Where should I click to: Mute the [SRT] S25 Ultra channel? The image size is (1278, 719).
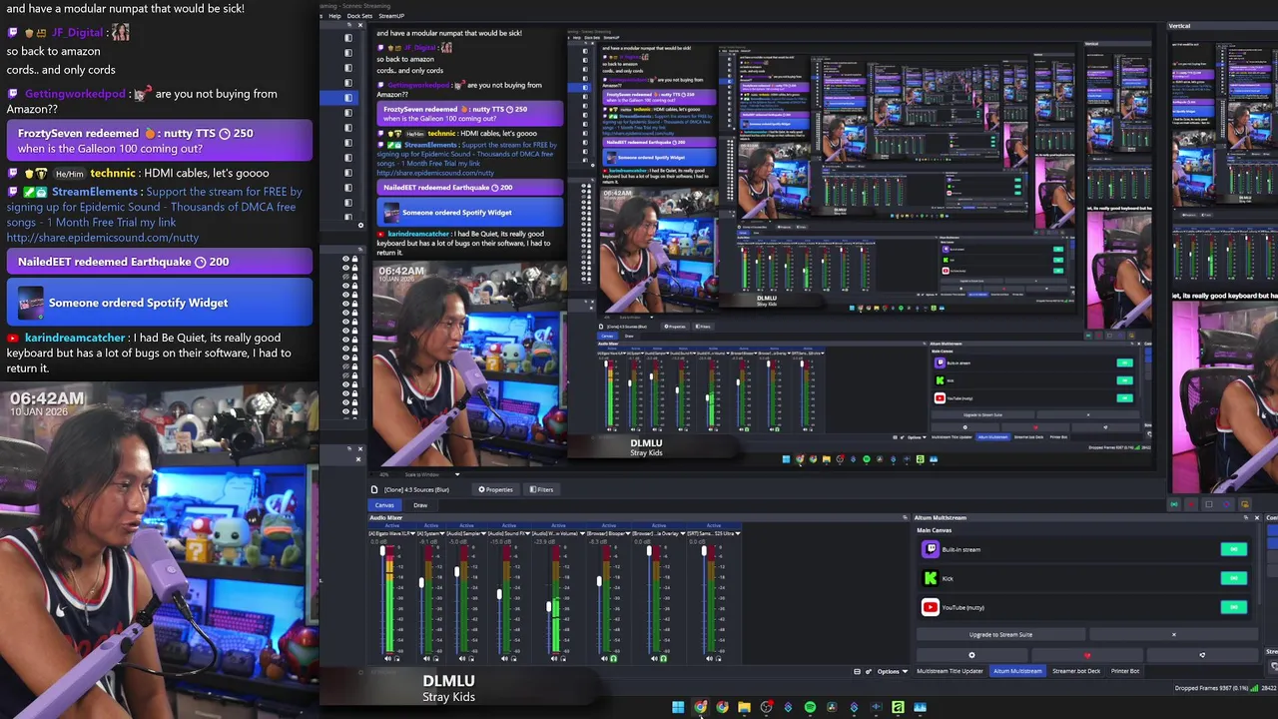click(x=710, y=658)
